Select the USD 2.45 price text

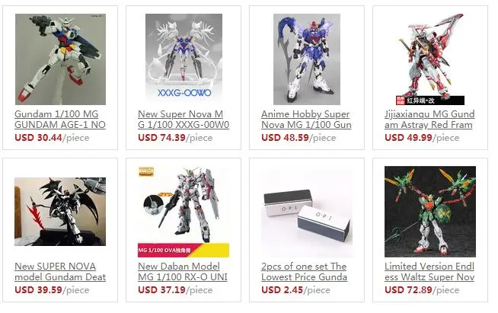pos(282,290)
